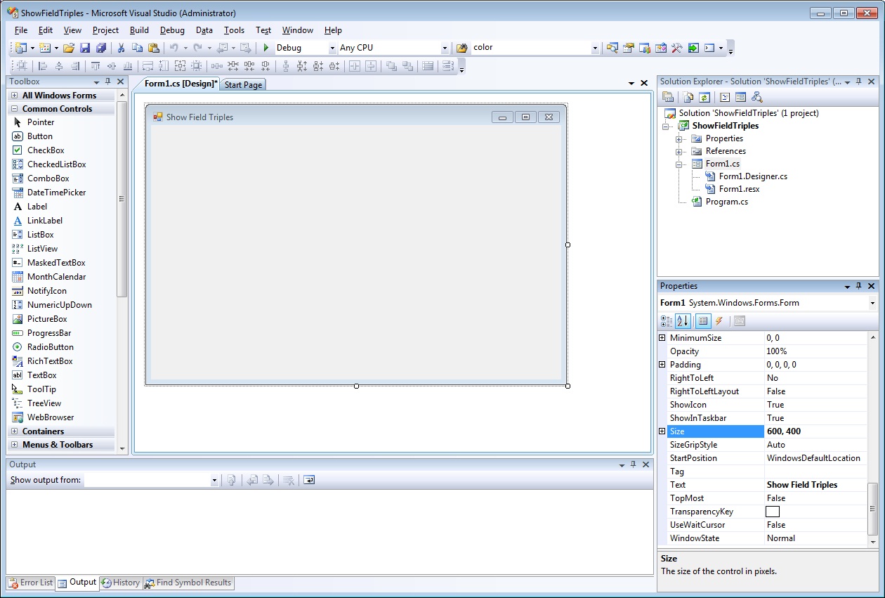This screenshot has width=885, height=598.
Task: Switch to the Start Page tab
Action: (x=242, y=84)
